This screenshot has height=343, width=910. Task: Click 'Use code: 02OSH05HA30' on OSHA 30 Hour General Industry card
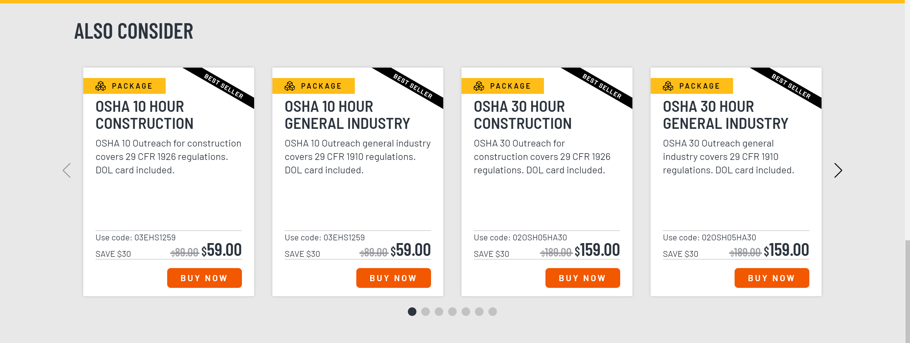click(709, 238)
